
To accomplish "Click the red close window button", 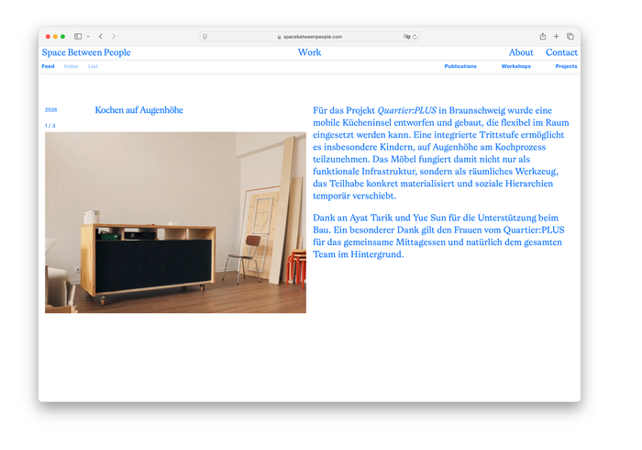I will 48,37.
